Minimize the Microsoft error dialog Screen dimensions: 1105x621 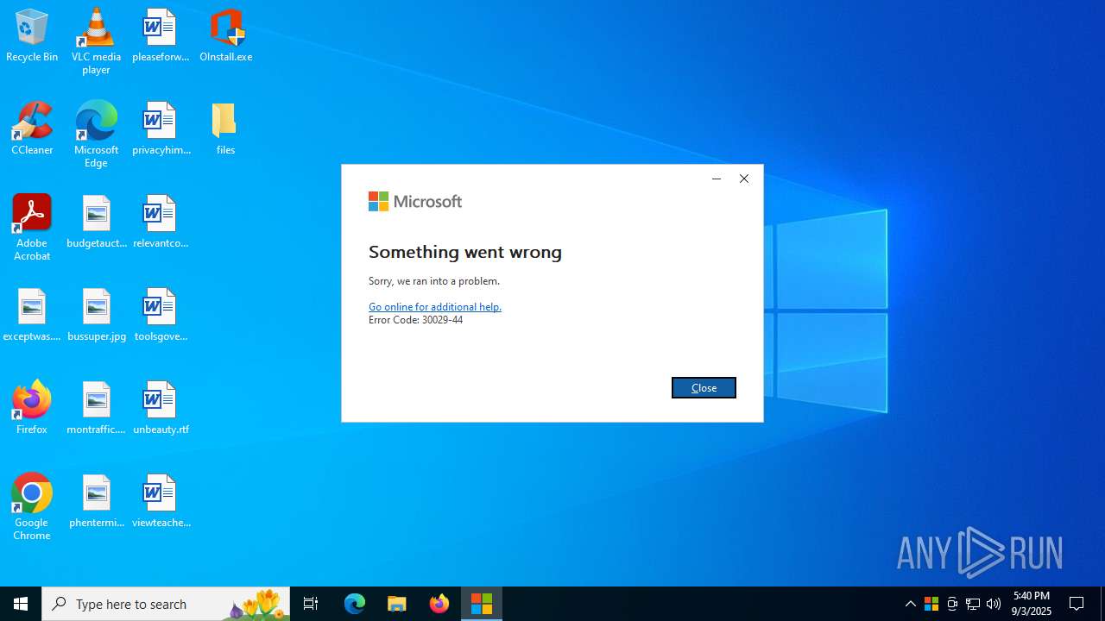pyautogui.click(x=716, y=179)
